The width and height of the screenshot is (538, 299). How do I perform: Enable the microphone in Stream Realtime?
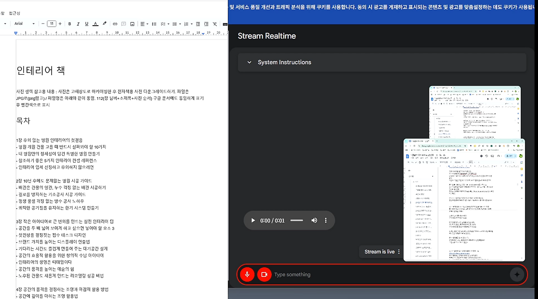[247, 274]
